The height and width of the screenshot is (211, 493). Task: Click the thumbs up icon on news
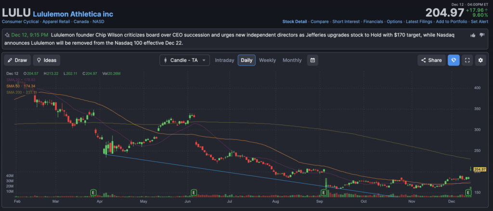(473, 35)
